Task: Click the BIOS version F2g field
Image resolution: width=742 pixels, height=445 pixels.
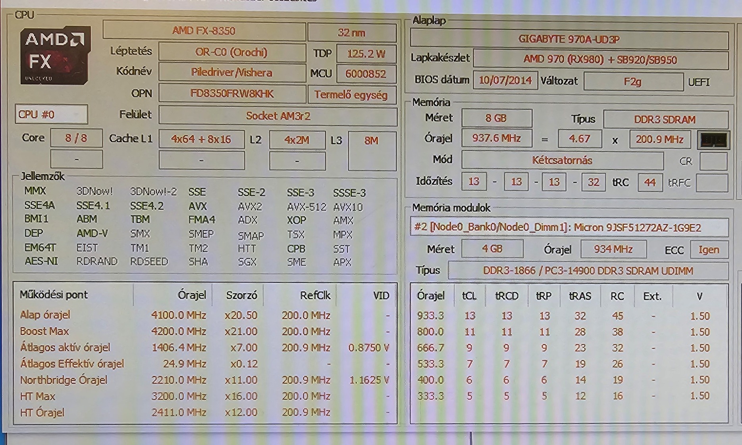Action: (633, 82)
